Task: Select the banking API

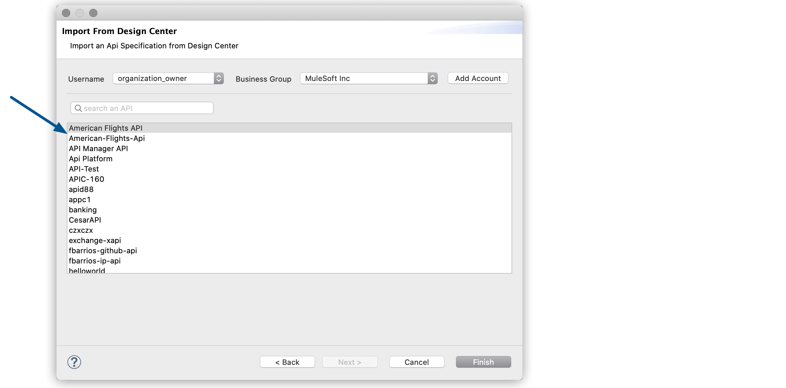Action: pyautogui.click(x=83, y=210)
